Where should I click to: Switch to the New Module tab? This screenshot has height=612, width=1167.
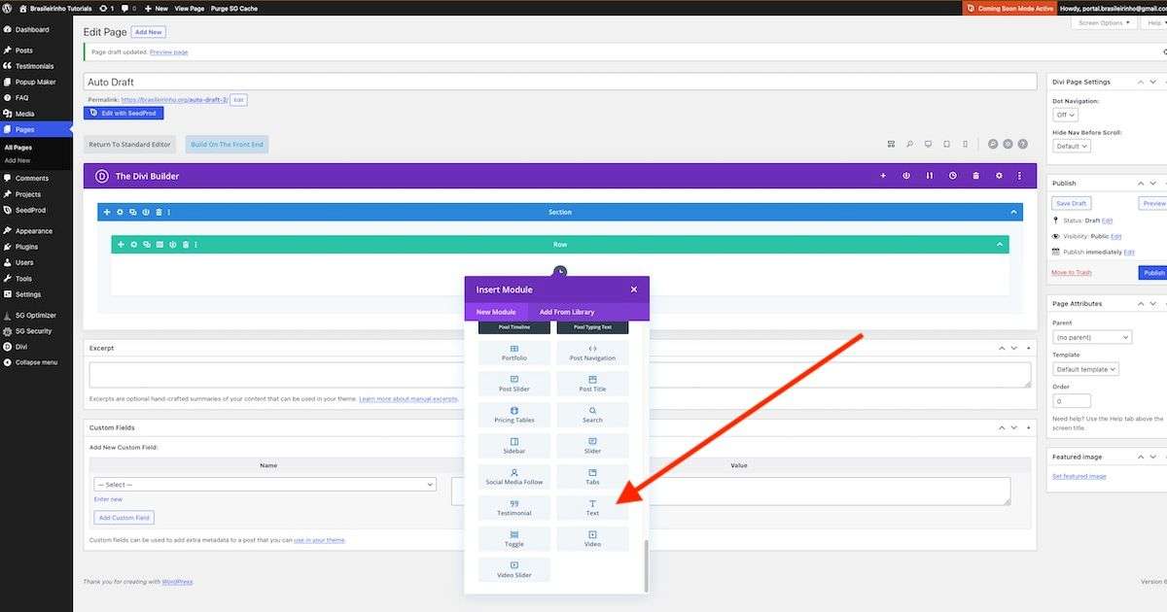496,312
